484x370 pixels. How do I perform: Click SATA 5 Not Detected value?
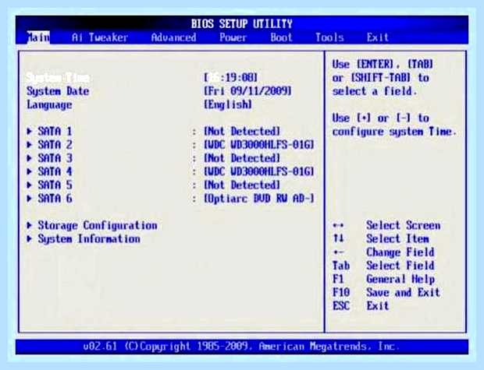pyautogui.click(x=242, y=185)
